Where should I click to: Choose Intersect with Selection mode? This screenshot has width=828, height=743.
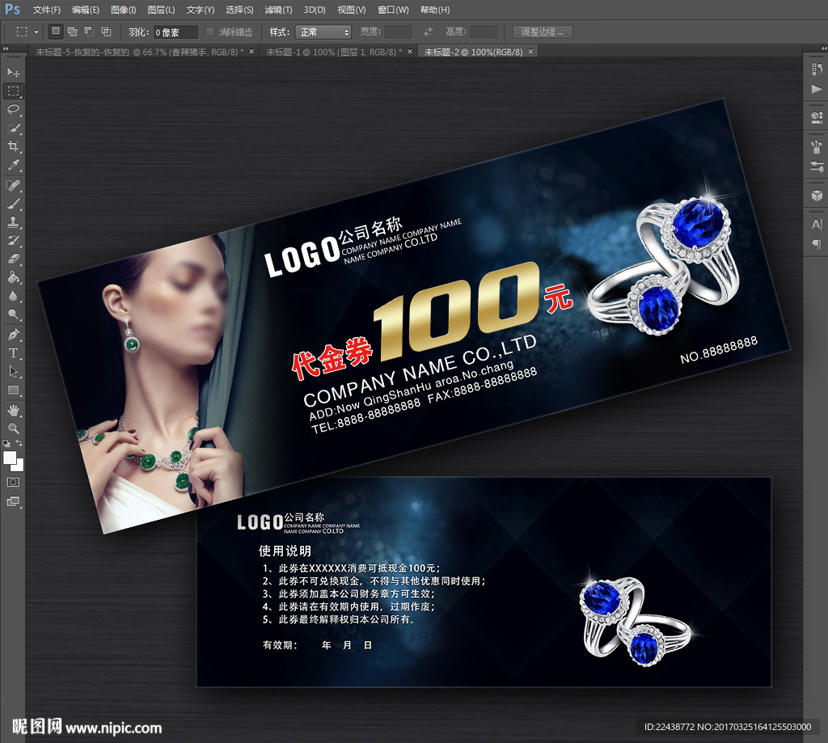106,32
